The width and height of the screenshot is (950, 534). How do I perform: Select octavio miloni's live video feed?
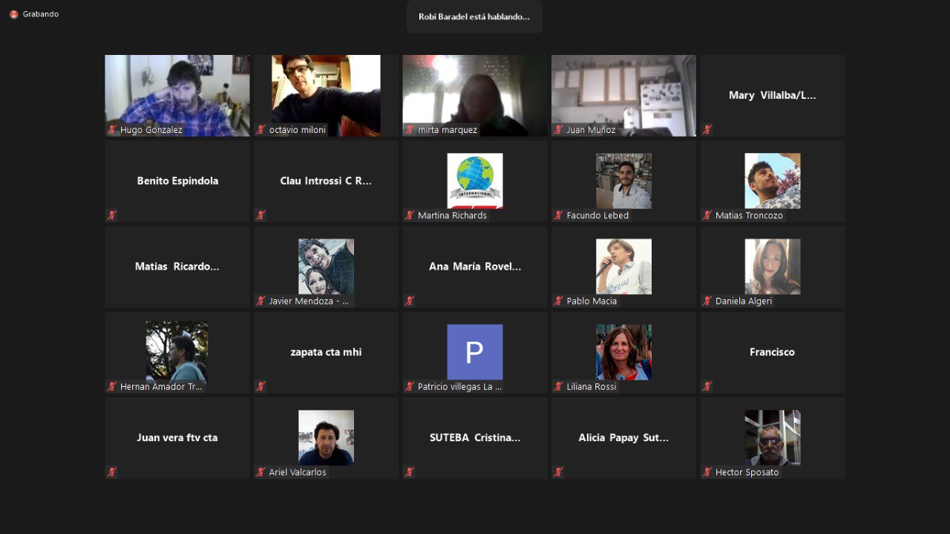326,95
